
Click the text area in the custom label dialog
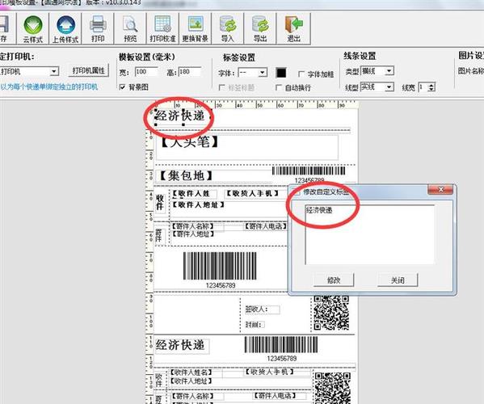click(370, 234)
